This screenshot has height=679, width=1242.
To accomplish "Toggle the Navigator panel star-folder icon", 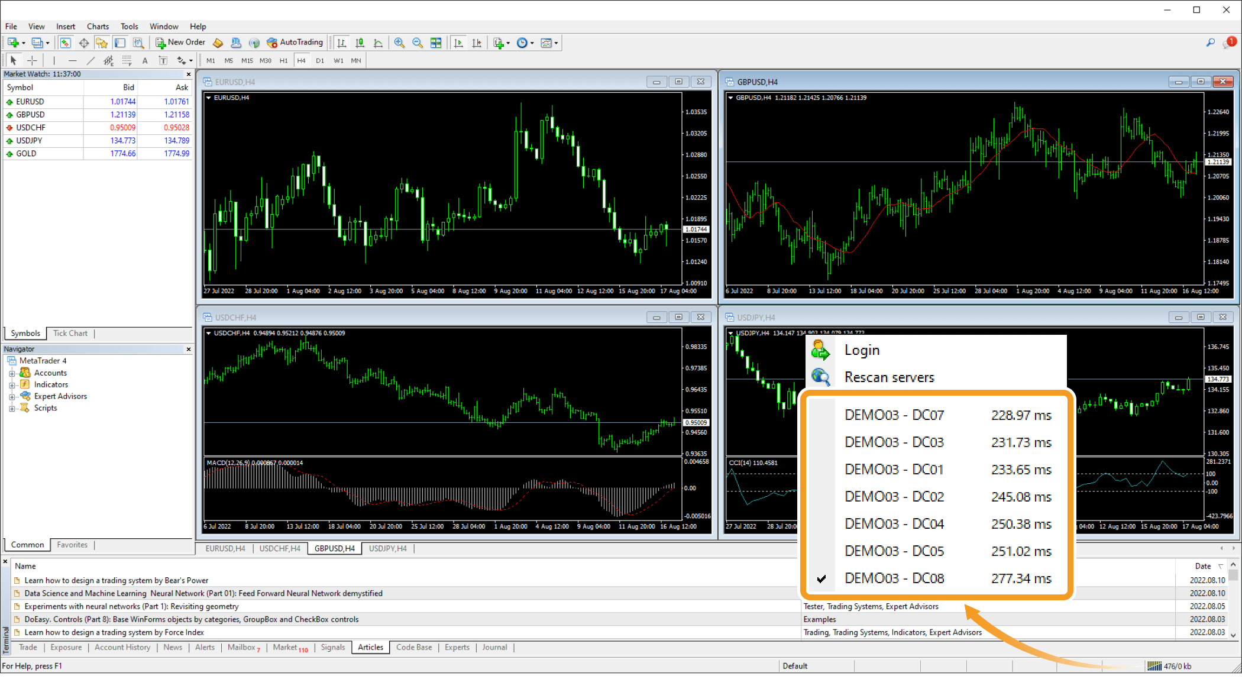I will 102,43.
